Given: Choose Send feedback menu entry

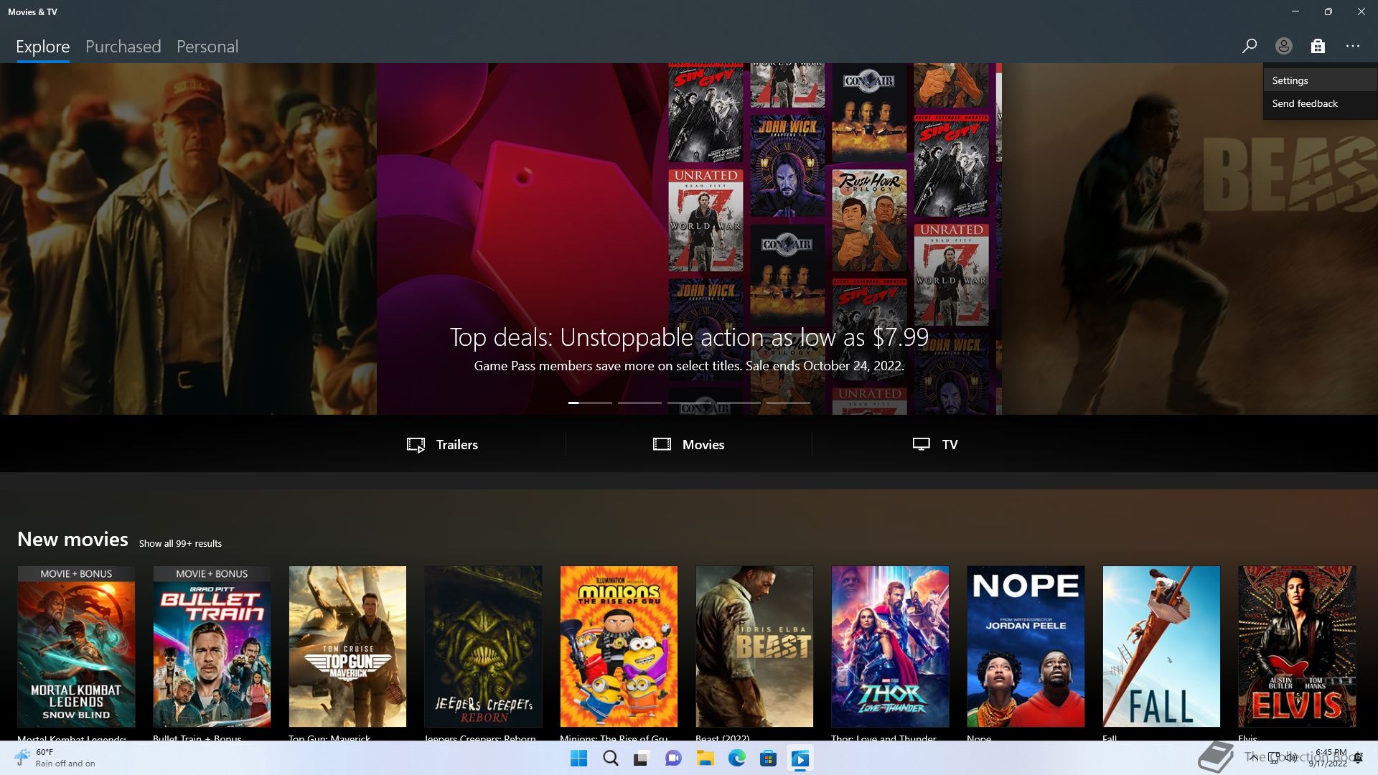Looking at the screenshot, I should pyautogui.click(x=1321, y=103).
